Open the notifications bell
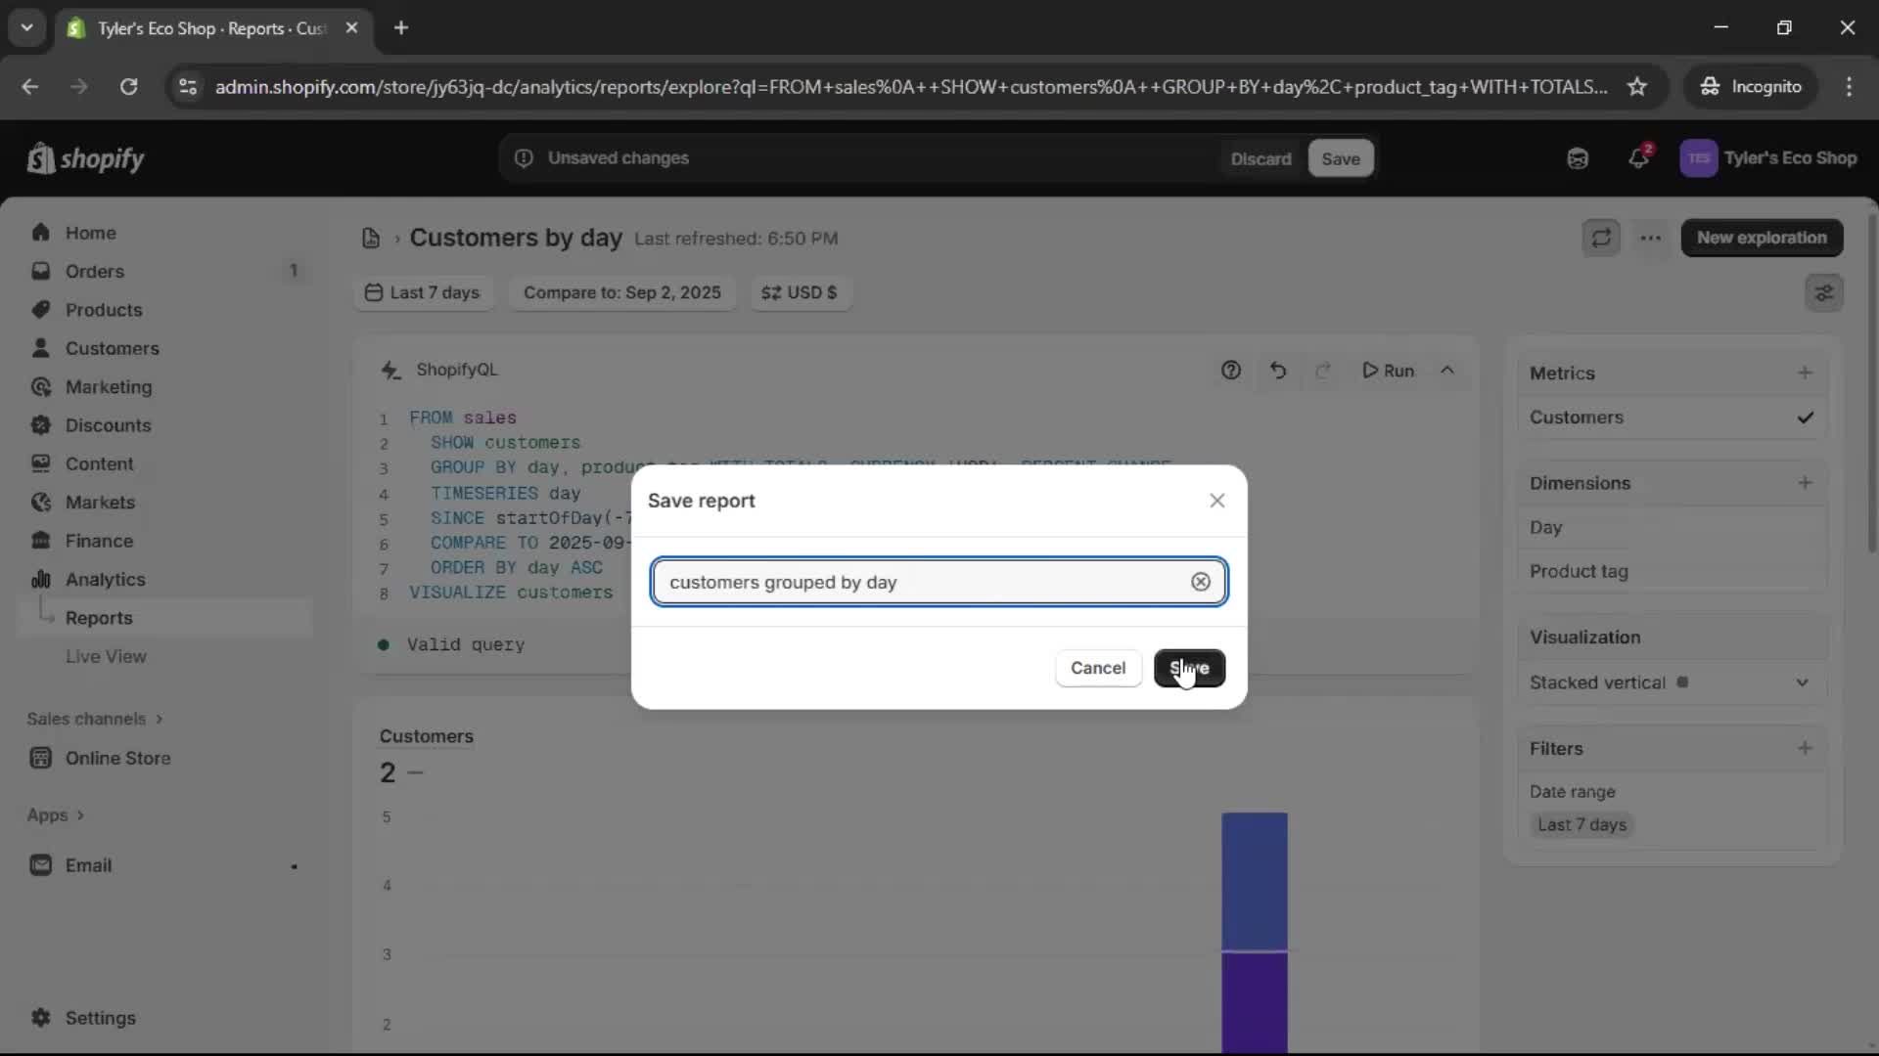Viewport: 1879px width, 1056px height. pos(1638,158)
